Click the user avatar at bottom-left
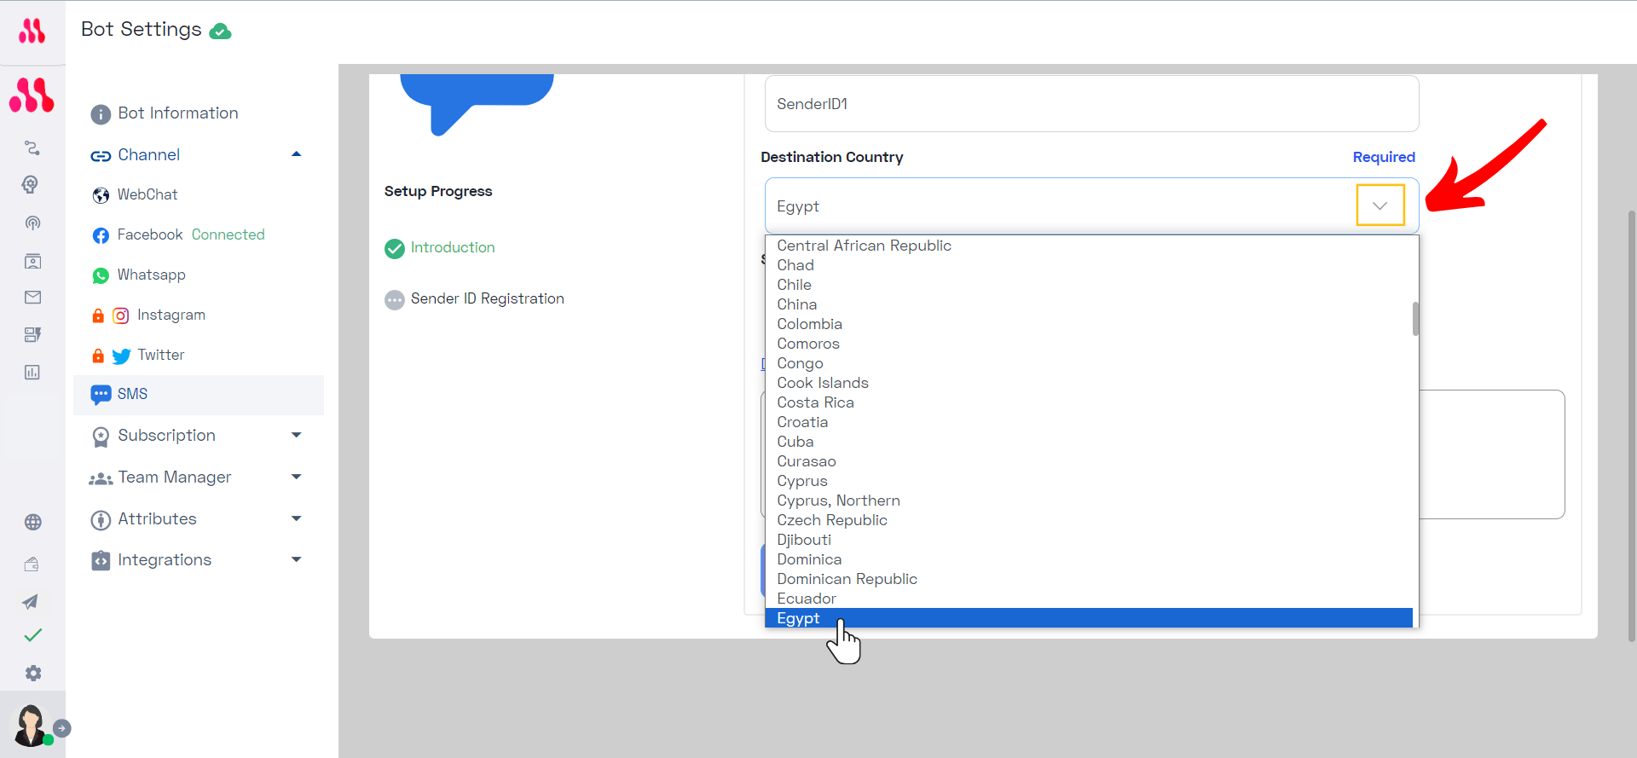The image size is (1637, 758). click(31, 726)
